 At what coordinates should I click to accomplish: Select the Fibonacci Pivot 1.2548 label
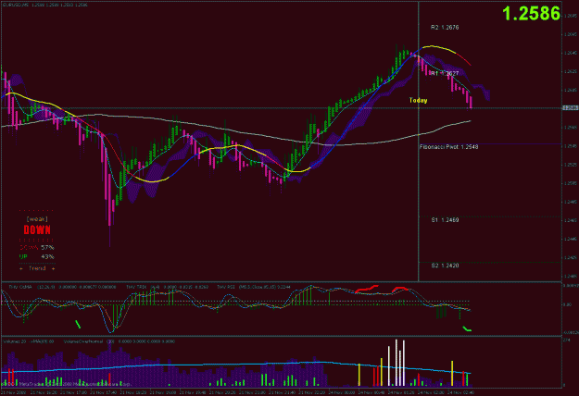point(448,147)
